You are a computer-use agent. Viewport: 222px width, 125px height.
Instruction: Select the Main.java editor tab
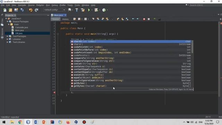pyautogui.click(x=59, y=15)
